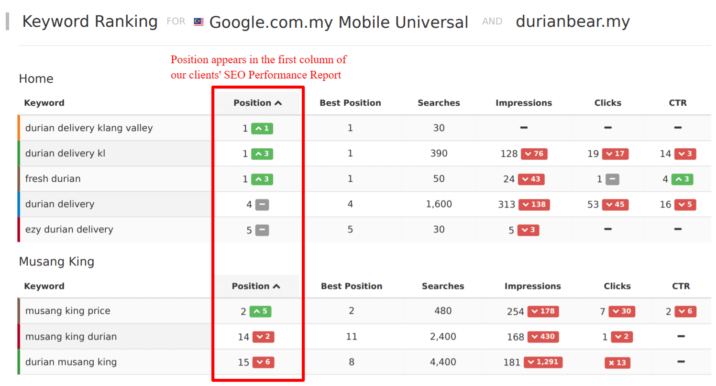Click the Home table Searches header
716x386 pixels.
point(439,103)
